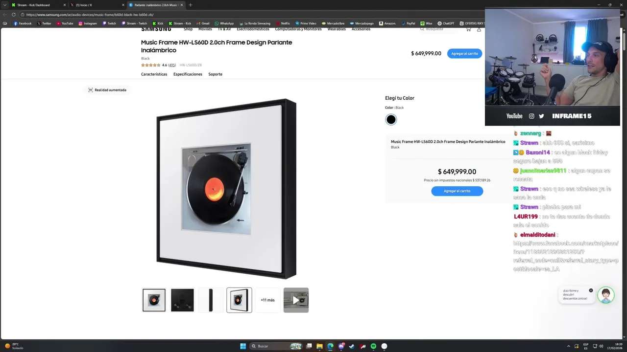
Task: Open the browser tab list chevron
Action: click(6, 5)
